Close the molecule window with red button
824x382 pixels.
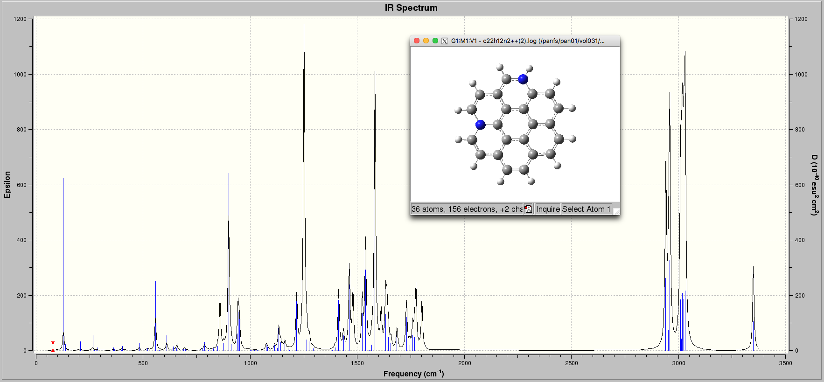click(x=417, y=41)
